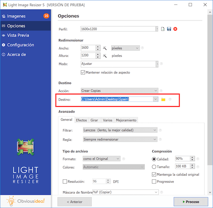This screenshot has width=213, height=208.
Task: Click help icon beside Acción dropdown
Action: [161, 91]
